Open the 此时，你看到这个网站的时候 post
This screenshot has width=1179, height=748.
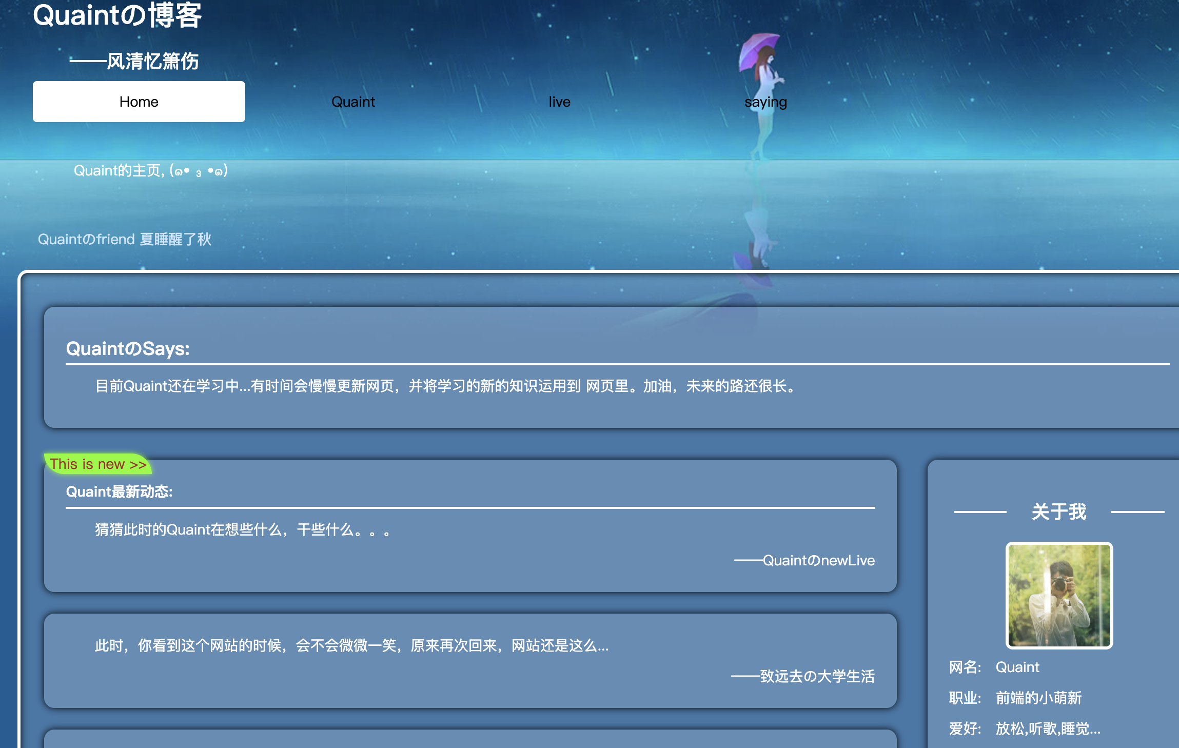351,645
